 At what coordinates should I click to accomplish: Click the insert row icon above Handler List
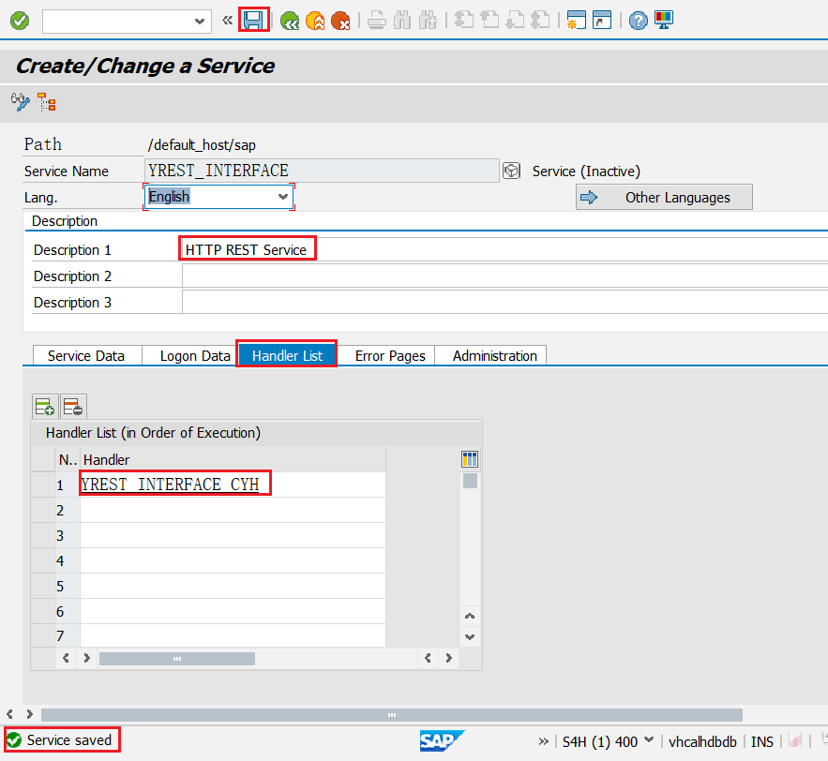(x=44, y=407)
